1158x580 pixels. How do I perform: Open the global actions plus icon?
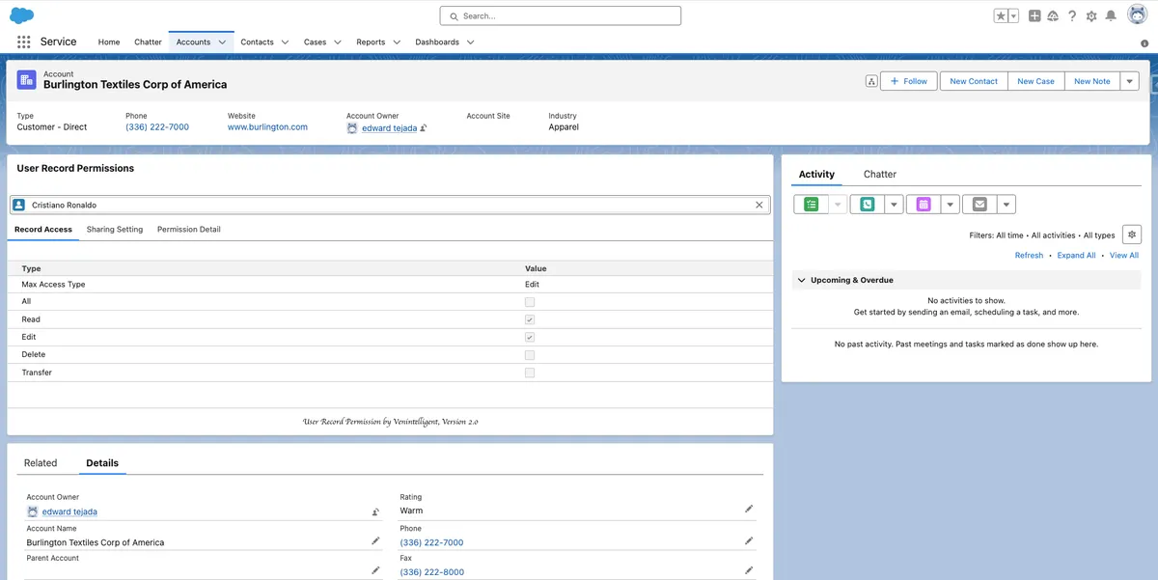(x=1034, y=15)
